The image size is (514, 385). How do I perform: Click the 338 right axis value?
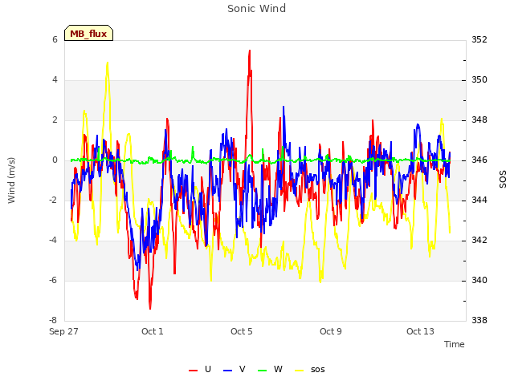(479, 320)
